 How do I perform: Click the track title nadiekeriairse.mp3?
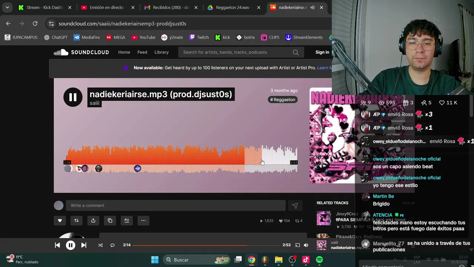[x=161, y=94]
